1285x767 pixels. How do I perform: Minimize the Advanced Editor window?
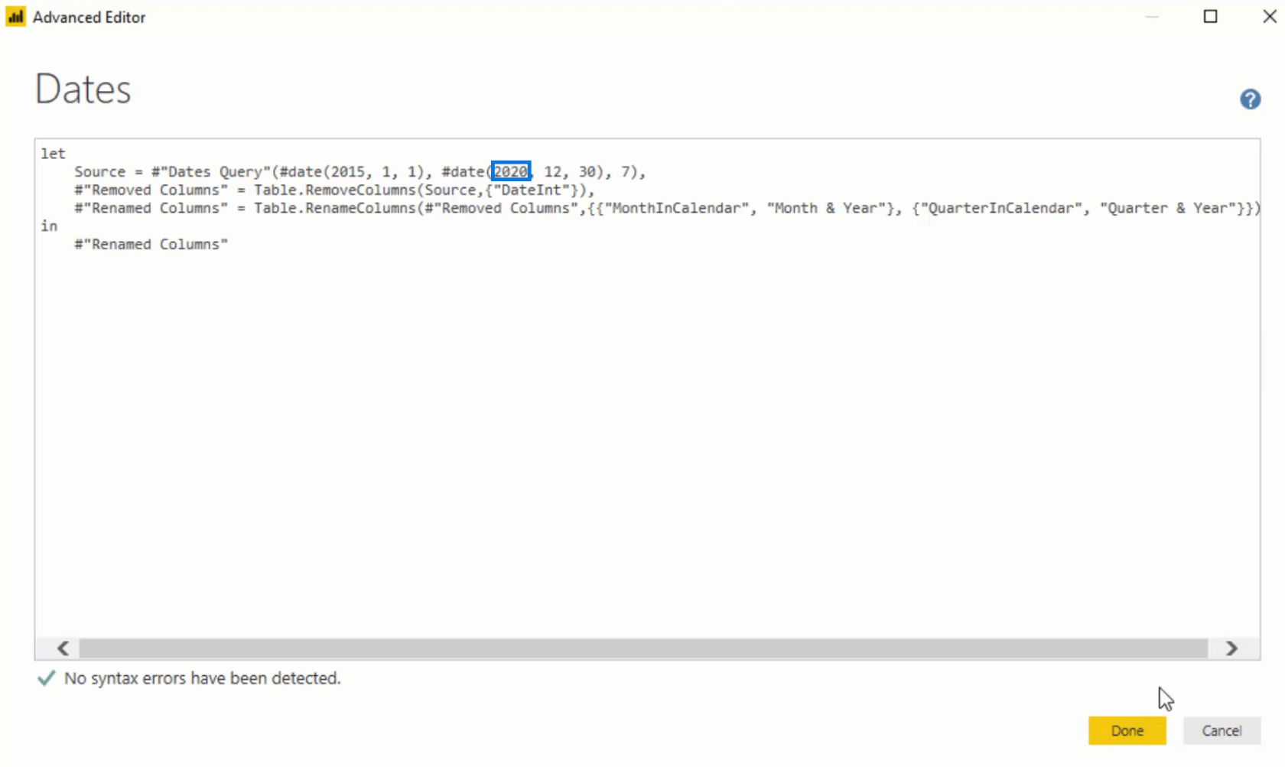(x=1152, y=17)
